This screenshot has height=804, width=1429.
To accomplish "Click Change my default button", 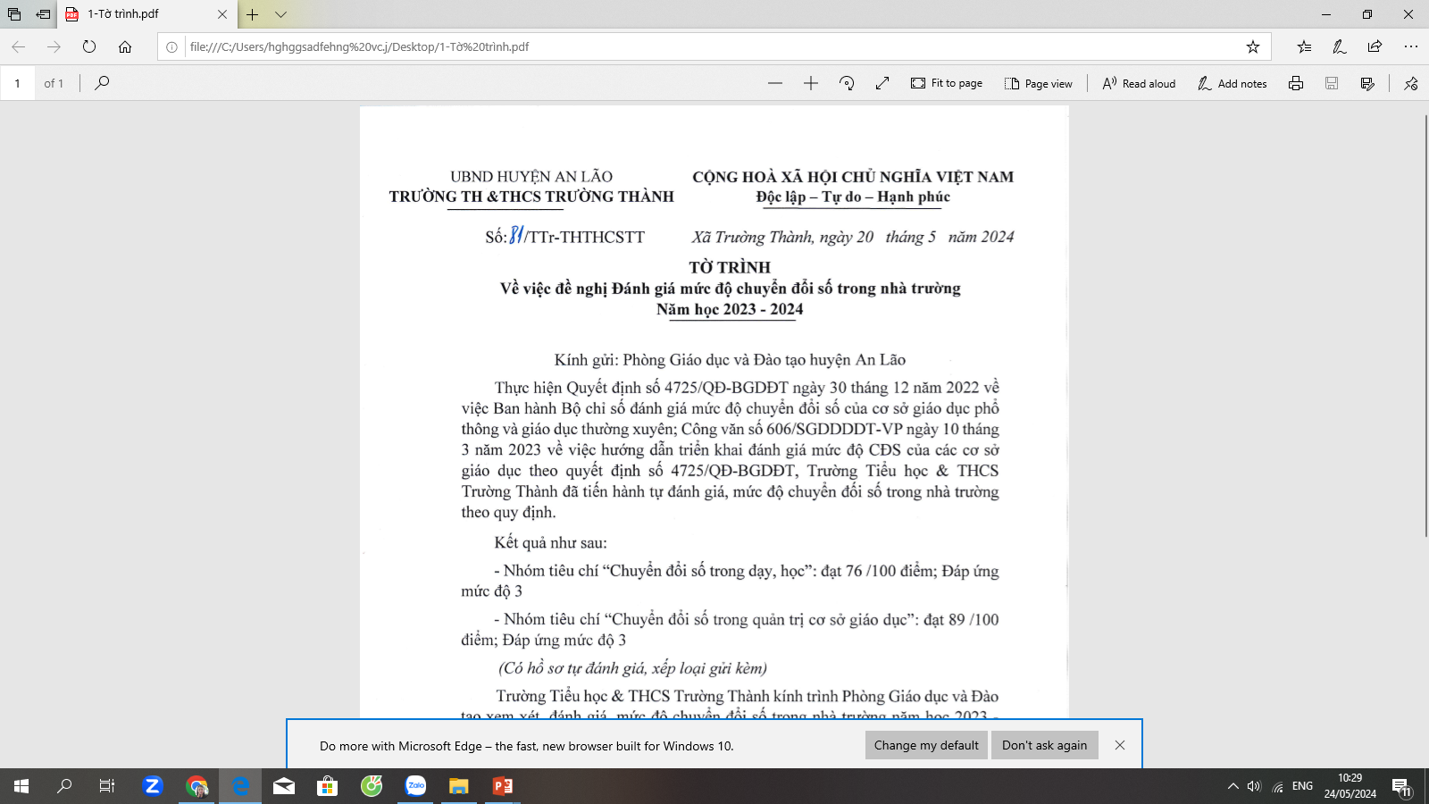I will 926,745.
